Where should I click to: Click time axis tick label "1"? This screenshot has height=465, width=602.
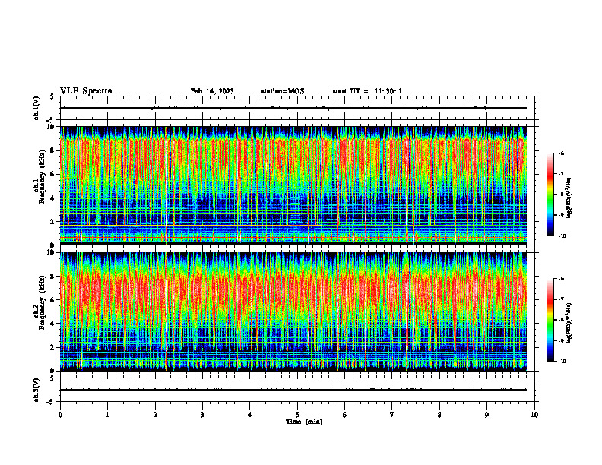(107, 415)
